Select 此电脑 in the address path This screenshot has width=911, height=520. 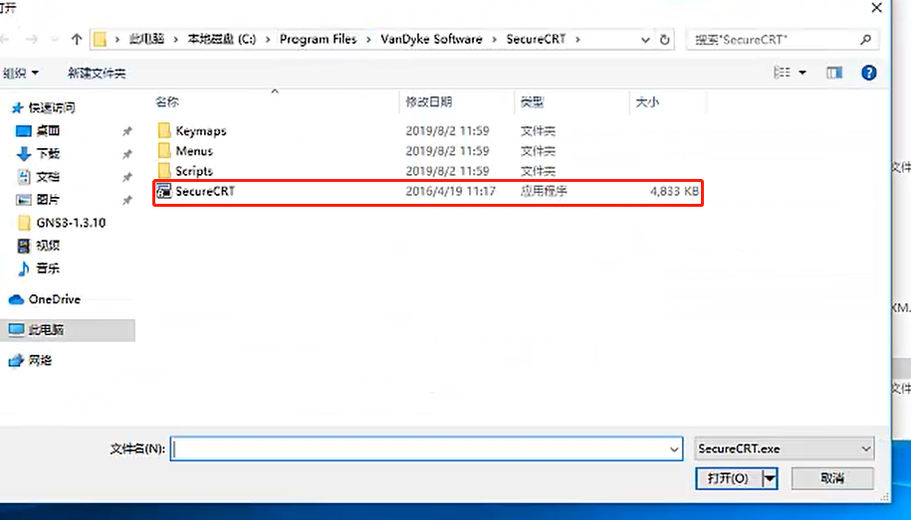pos(146,39)
